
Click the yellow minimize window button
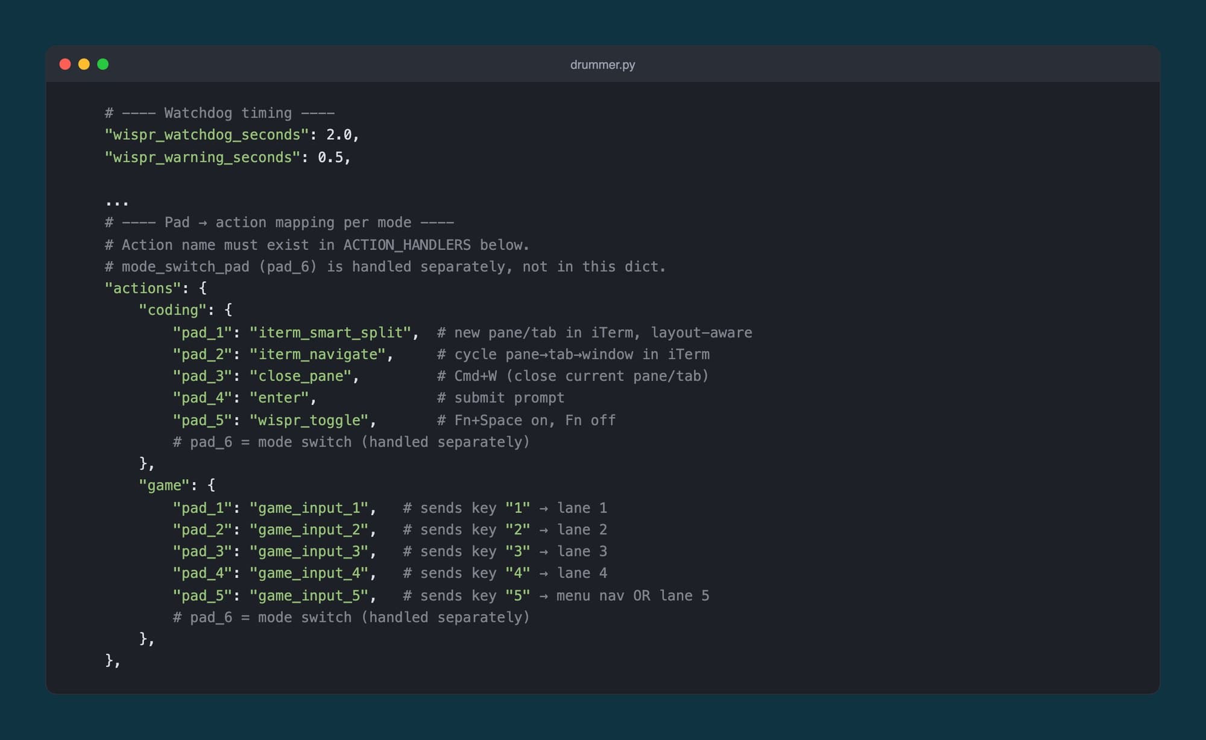coord(84,64)
